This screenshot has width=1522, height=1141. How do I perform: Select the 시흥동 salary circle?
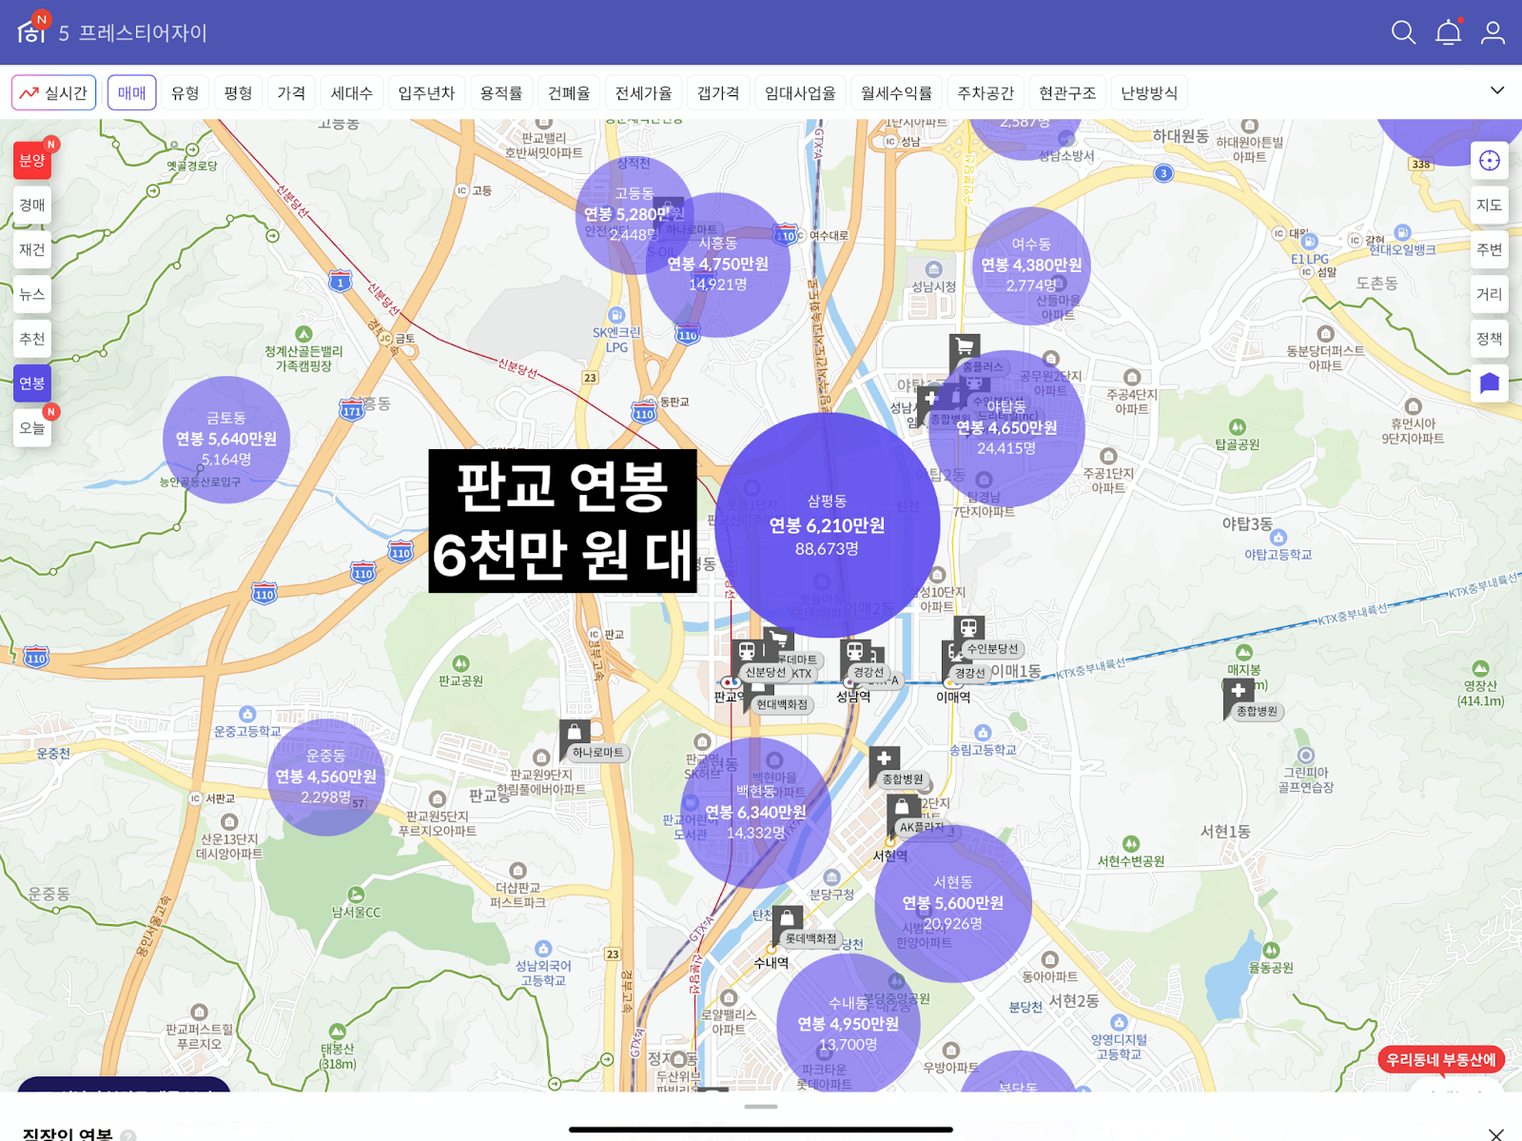717,265
